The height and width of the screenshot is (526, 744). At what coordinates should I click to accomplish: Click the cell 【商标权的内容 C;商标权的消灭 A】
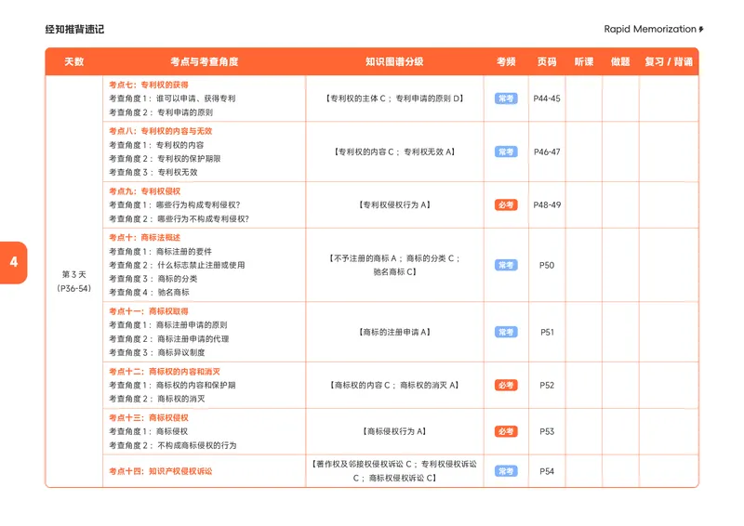coord(394,385)
